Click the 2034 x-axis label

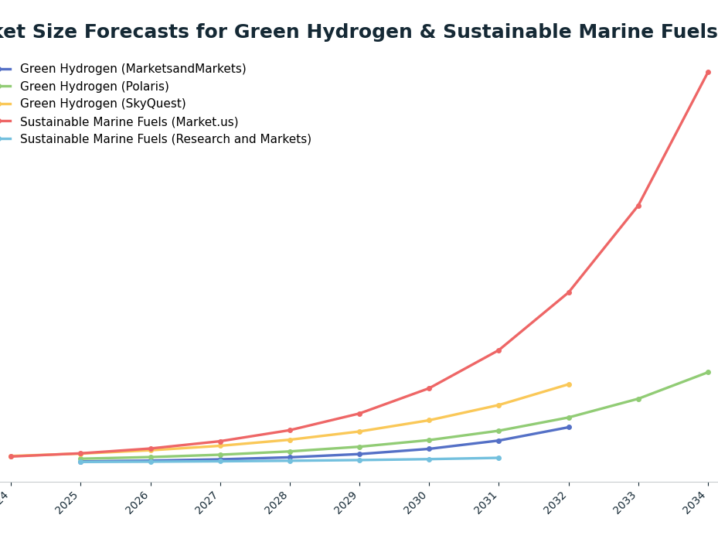(695, 503)
